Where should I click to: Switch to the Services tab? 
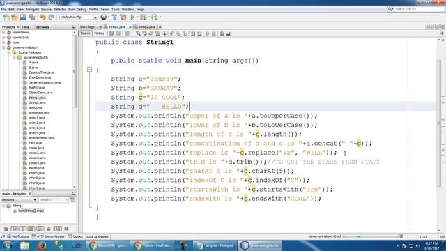point(43,27)
